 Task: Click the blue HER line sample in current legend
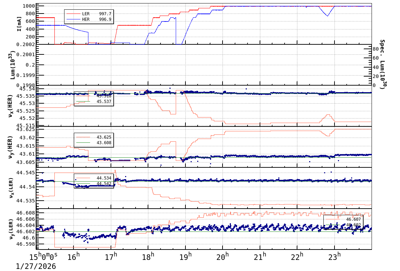tap(73, 19)
